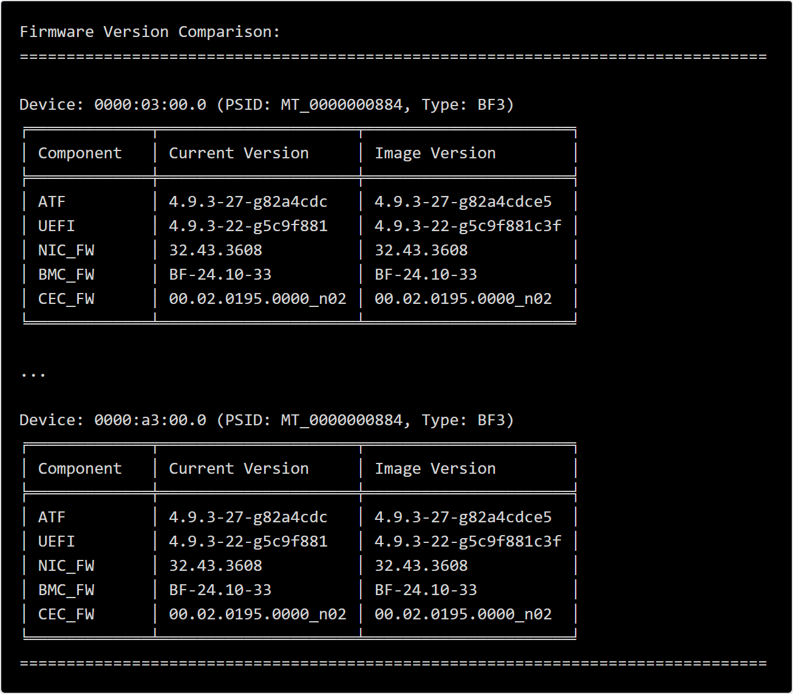793x694 pixels.
Task: Click the "..." ellipsis between the tables
Action: (33, 374)
